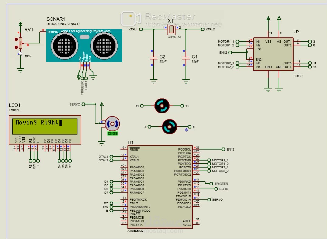
Task: Click the servo angle readout +89.3
Action: click(112, 133)
